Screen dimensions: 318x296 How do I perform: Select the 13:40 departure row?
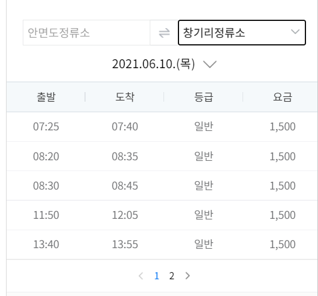point(162,245)
